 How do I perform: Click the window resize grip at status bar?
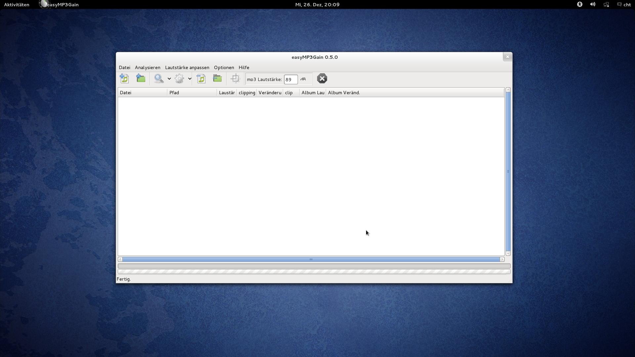tap(510, 281)
